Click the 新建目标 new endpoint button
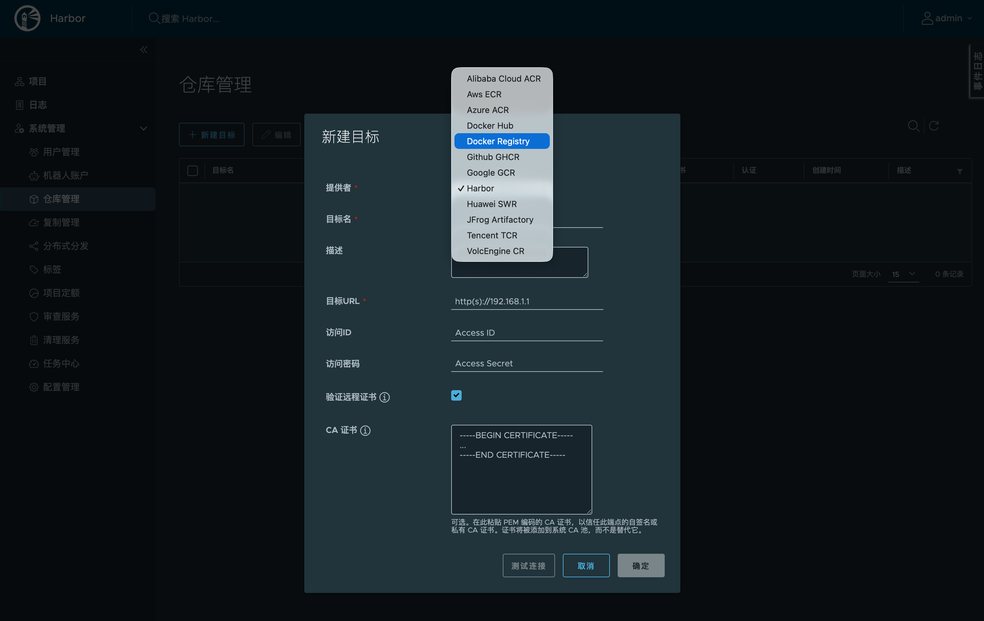Viewport: 984px width, 621px height. pos(212,135)
